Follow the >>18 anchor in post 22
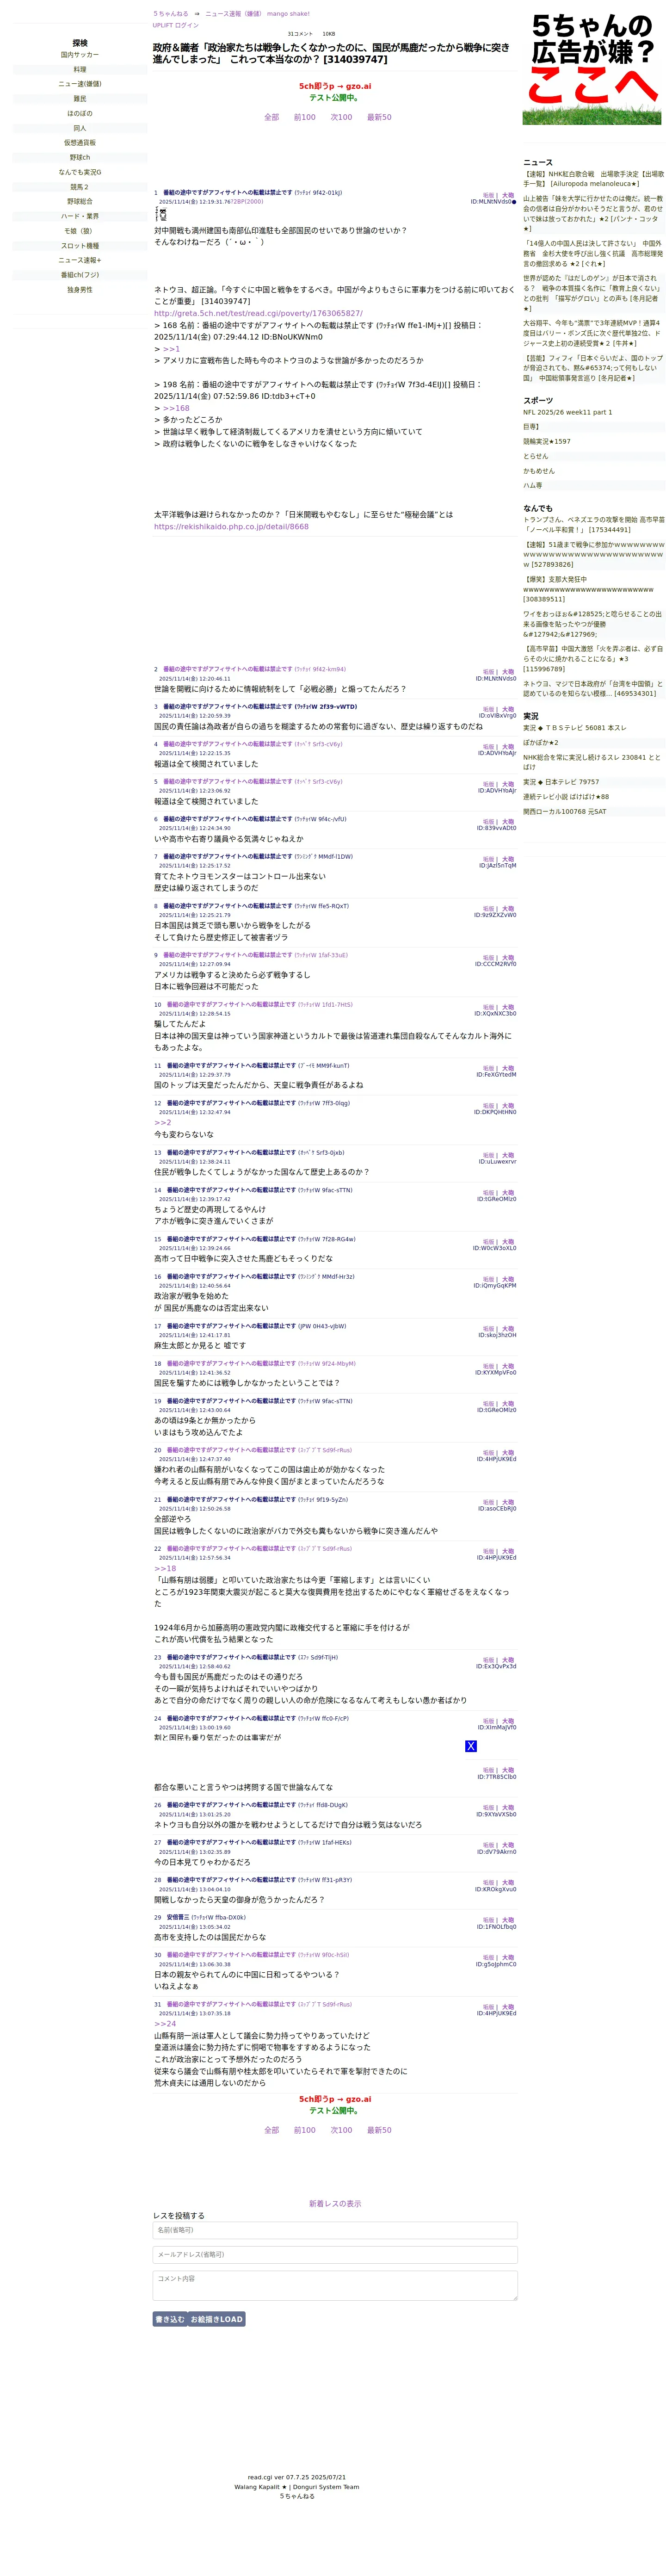This screenshot has height=2576, width=666. 165,1568
